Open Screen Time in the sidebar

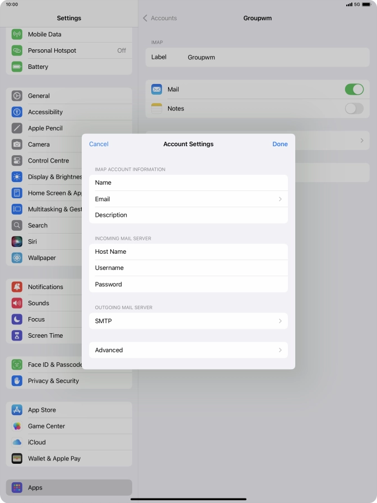pyautogui.click(x=45, y=336)
